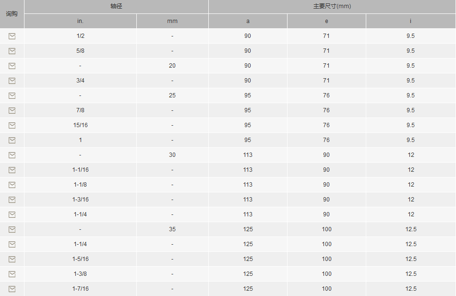
Task: Select envelope icon for 30 mm shaft row
Action: 12,155
